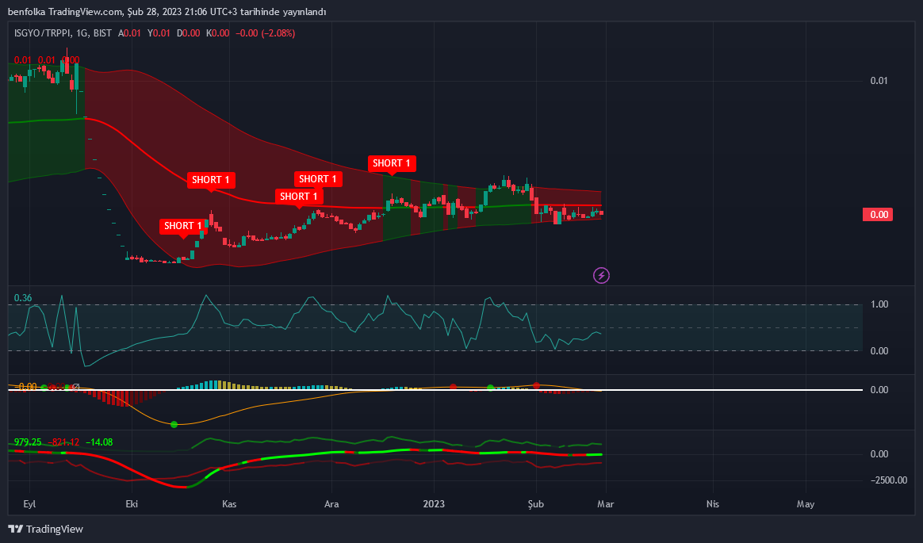This screenshot has width=923, height=543.
Task: Open the benfolka author link
Action: click(25, 12)
